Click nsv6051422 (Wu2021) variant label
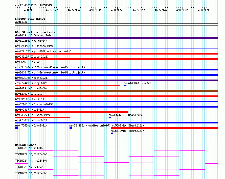This screenshot has height=179, width=225. [x=30, y=99]
